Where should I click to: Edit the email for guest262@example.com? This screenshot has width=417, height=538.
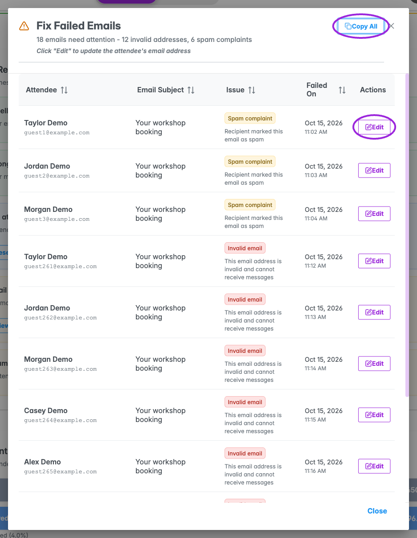(x=374, y=312)
